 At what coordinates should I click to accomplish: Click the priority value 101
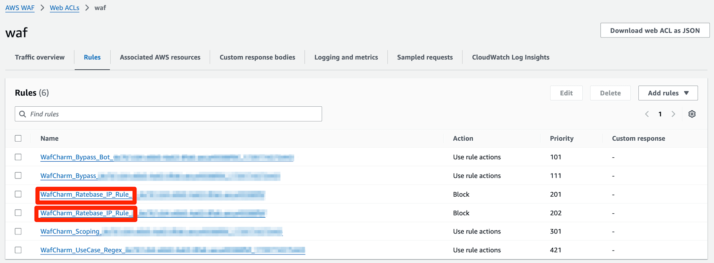[x=555, y=157]
